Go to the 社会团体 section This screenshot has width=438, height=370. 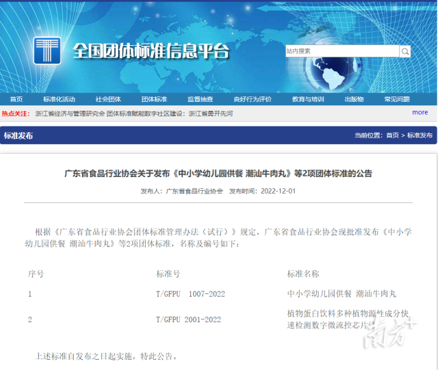[x=107, y=99]
